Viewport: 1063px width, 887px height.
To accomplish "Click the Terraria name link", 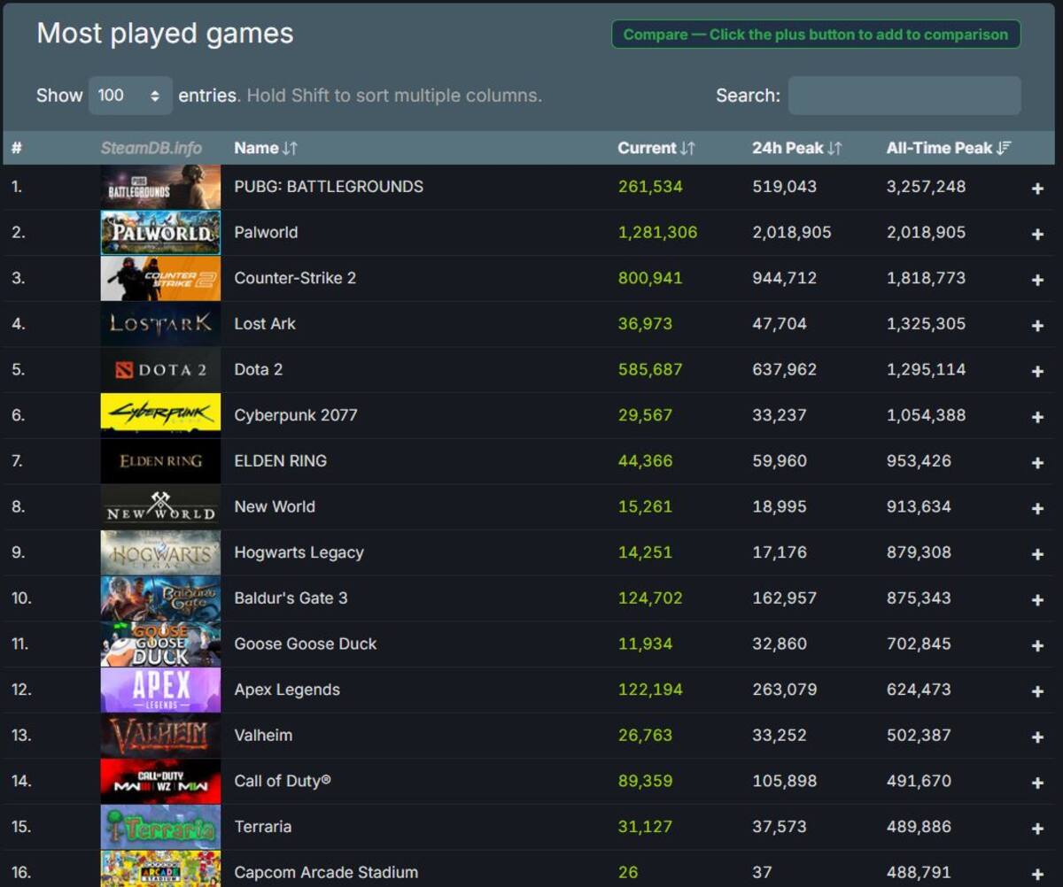I will 263,827.
